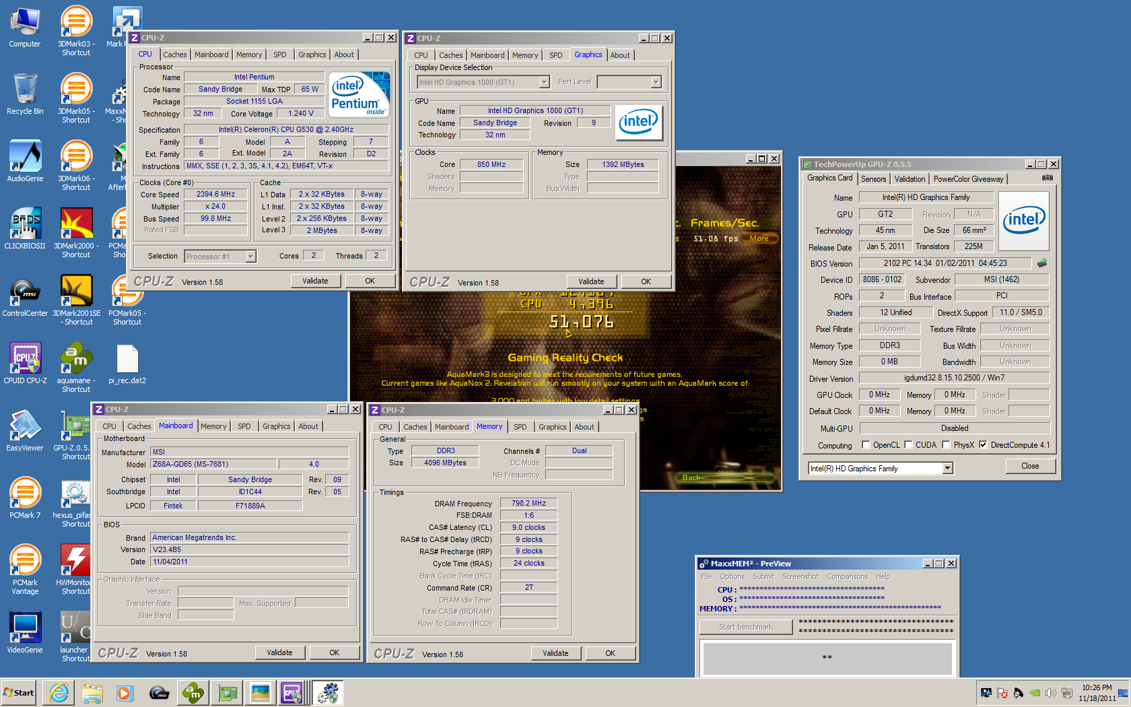Click the MSI taskbar icon
Screen dimensions: 1131x707
pyautogui.click(x=159, y=693)
